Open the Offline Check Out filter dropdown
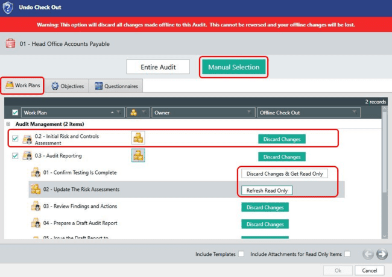Viewport: 392px width, 277px height. point(355,112)
